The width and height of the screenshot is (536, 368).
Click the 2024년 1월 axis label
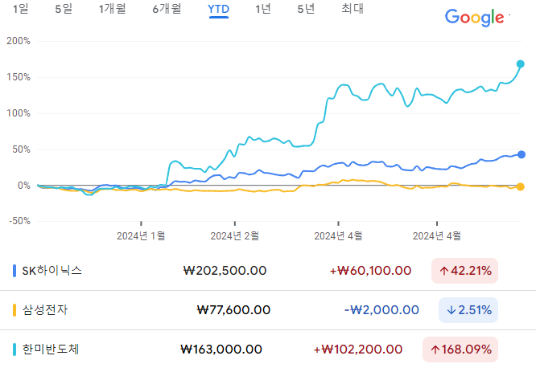[x=141, y=236]
